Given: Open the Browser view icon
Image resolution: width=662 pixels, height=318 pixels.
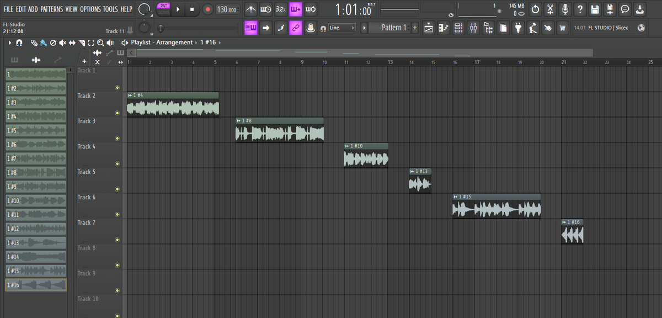Looking at the screenshot, I should click(x=488, y=28).
